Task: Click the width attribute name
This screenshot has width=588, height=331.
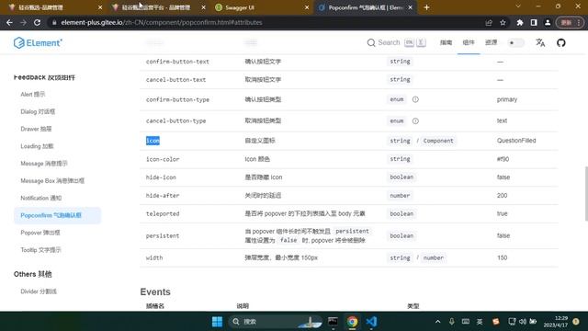Action: [154, 257]
